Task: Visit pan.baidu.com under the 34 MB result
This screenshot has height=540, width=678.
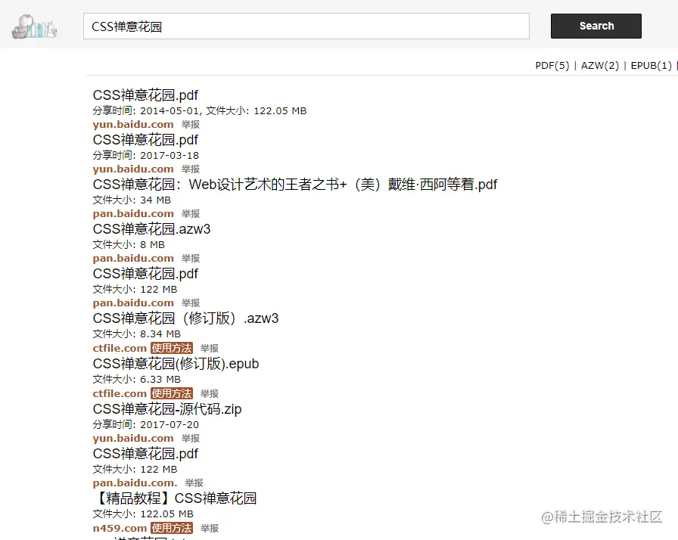Action: pos(133,214)
